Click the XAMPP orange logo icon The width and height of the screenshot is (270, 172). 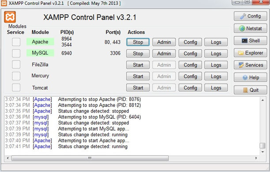click(x=10, y=17)
